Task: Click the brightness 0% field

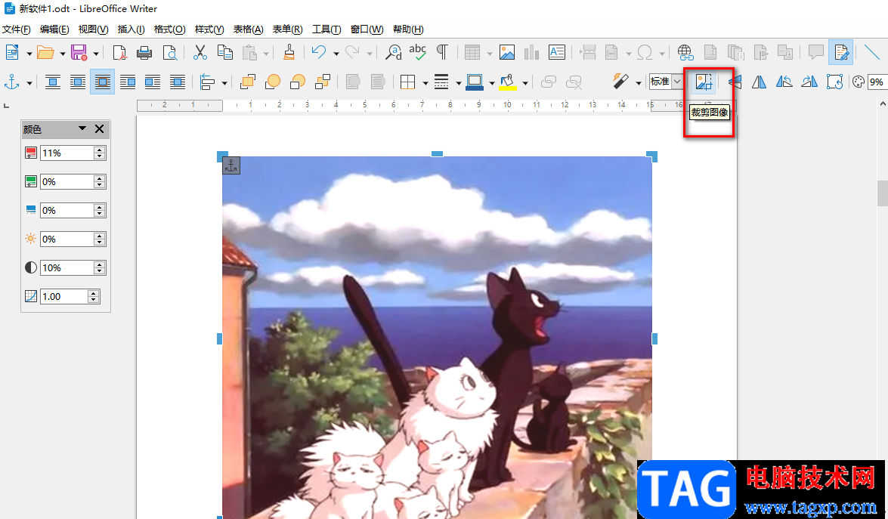Action: point(67,239)
